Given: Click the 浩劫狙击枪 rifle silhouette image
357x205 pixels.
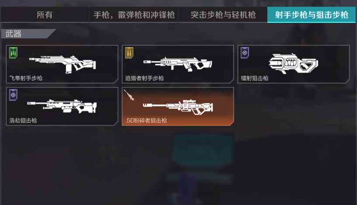Looking at the screenshot, I should tap(62, 106).
